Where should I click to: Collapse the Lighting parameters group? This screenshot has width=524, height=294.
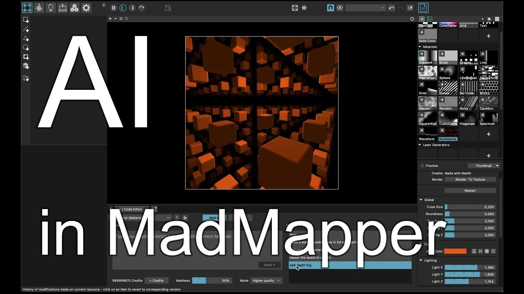[420, 261]
